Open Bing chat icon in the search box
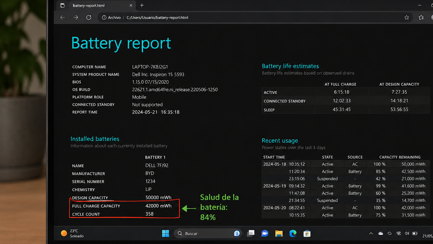The image size is (433, 244). coord(237,233)
